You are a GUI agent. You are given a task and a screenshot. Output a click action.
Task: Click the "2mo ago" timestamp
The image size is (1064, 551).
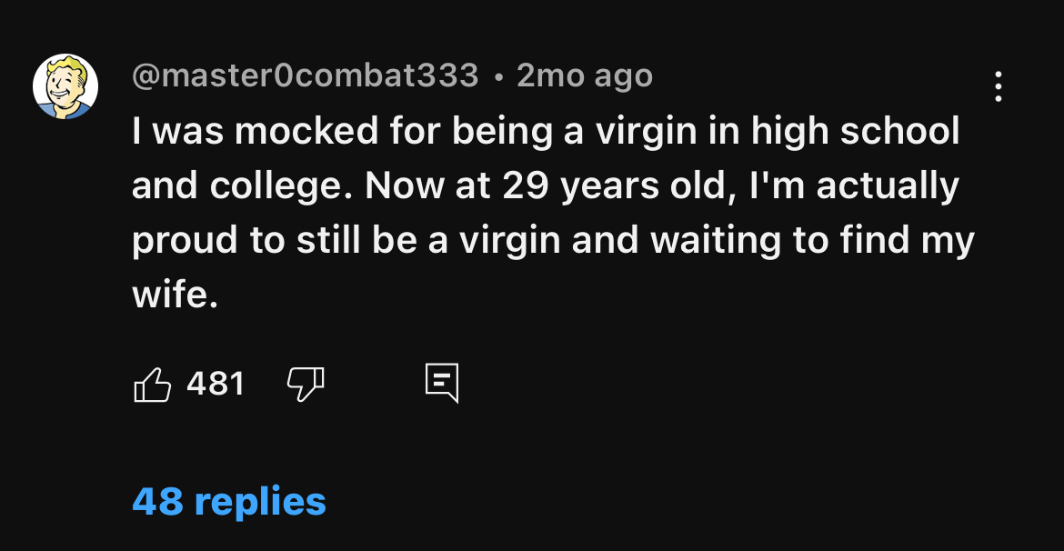click(585, 75)
